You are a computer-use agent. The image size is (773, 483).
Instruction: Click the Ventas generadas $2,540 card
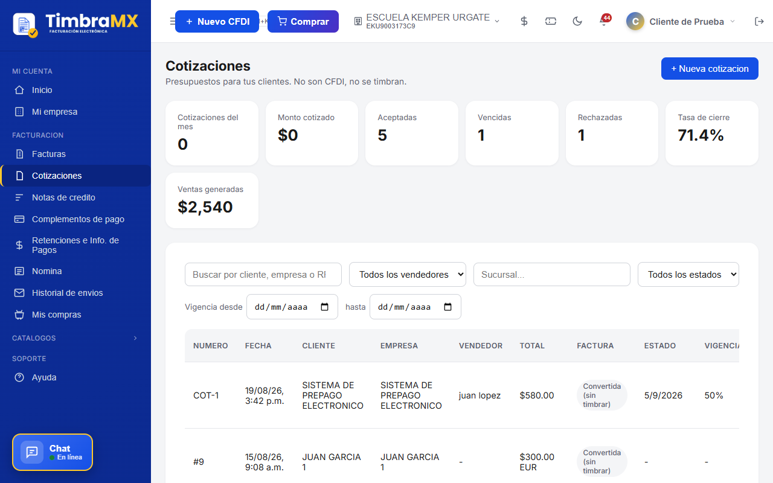[x=212, y=200]
